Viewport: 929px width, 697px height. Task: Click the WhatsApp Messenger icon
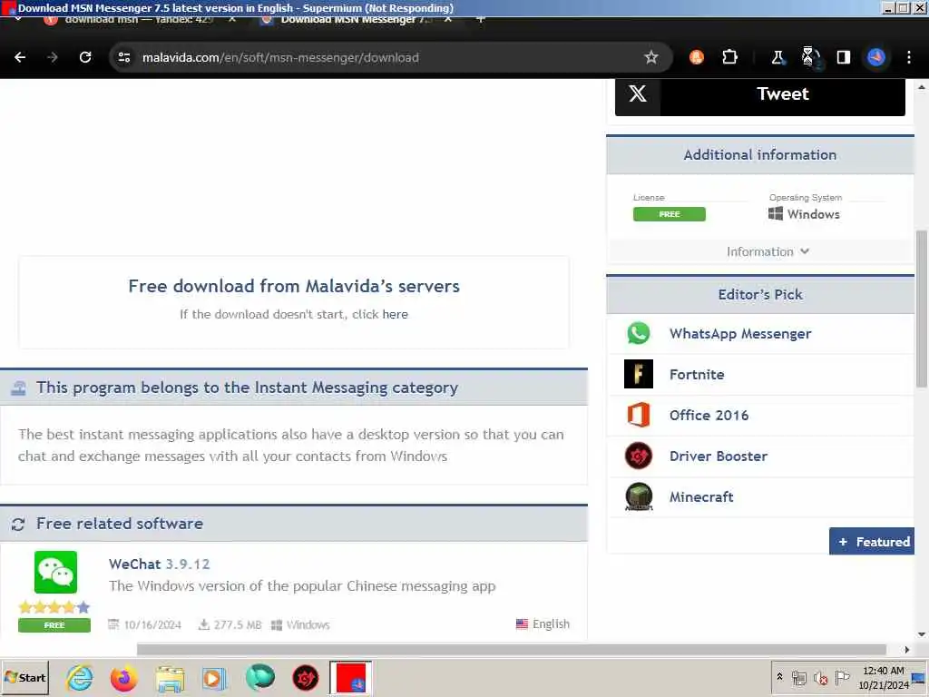tap(639, 334)
